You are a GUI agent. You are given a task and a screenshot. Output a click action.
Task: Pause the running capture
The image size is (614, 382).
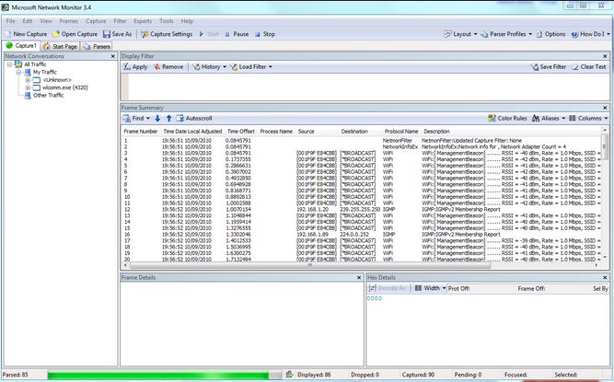pyautogui.click(x=237, y=34)
